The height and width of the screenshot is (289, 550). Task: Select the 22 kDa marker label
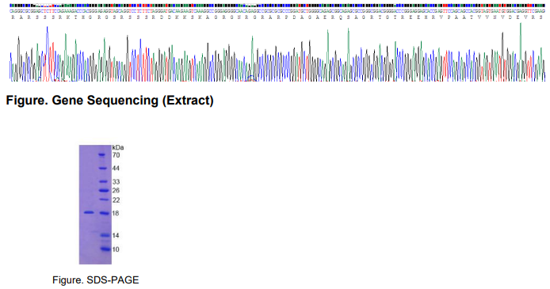(116, 200)
